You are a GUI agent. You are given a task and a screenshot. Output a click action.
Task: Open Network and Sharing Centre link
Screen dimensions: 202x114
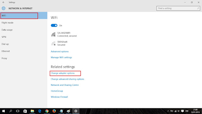point(65,85)
